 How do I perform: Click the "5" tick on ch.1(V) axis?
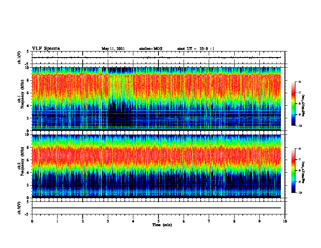(28, 52)
